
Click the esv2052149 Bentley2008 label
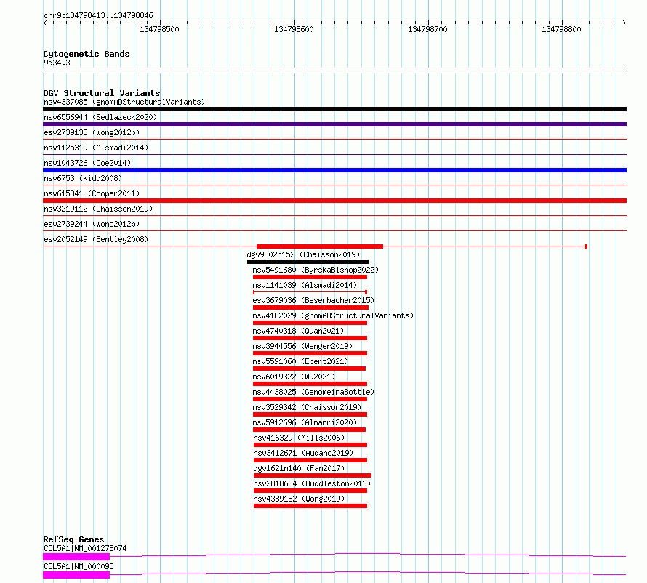pyautogui.click(x=96, y=239)
